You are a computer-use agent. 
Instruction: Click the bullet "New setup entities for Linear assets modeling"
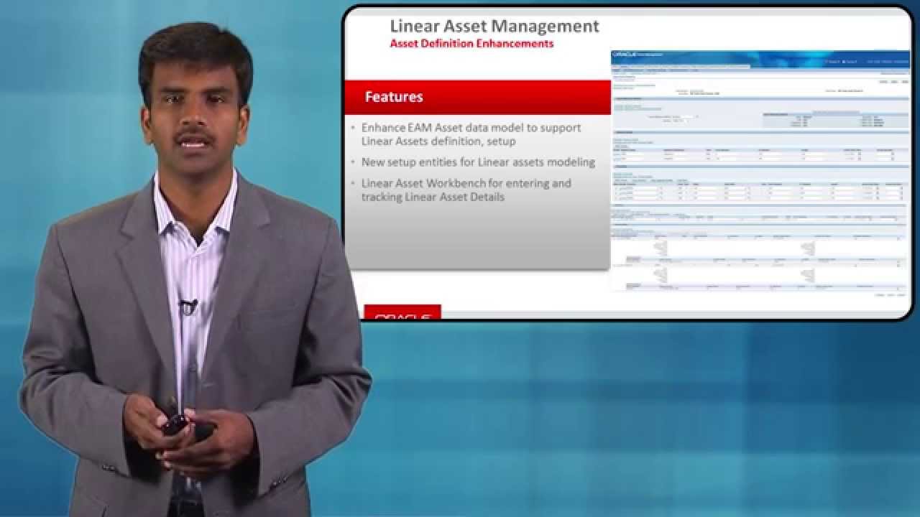478,162
